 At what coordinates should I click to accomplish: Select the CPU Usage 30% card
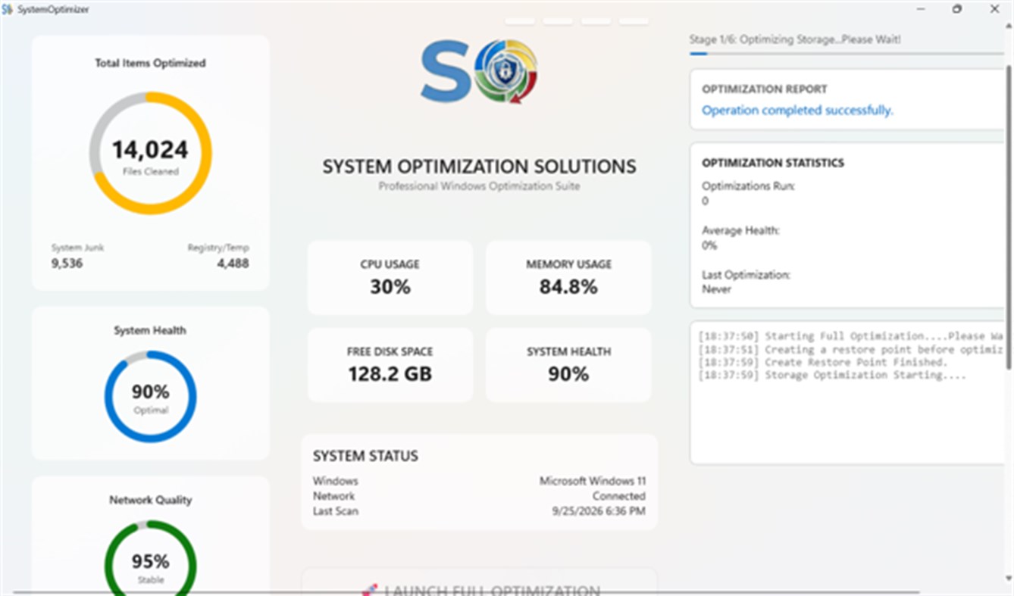click(390, 277)
